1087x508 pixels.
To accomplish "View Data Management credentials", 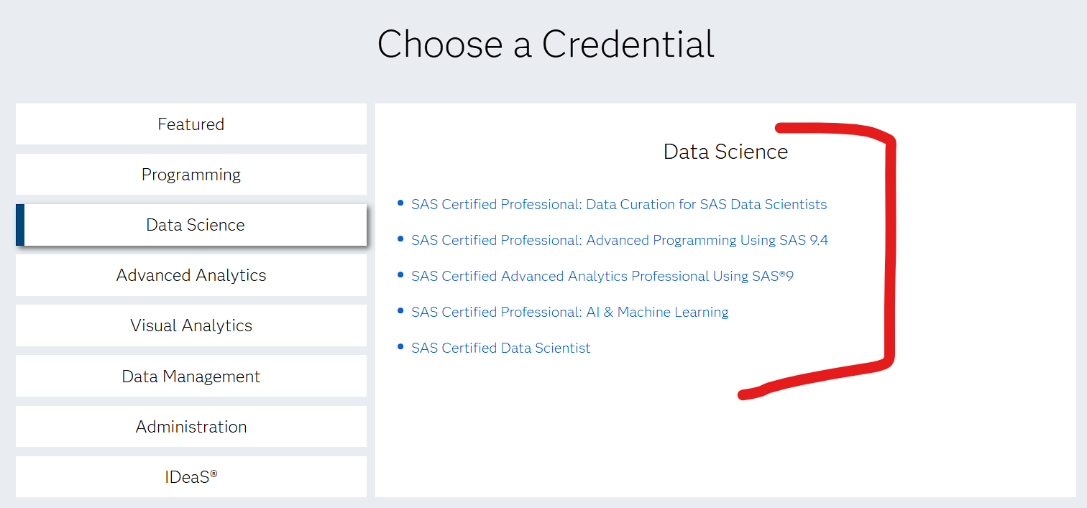I will [191, 375].
